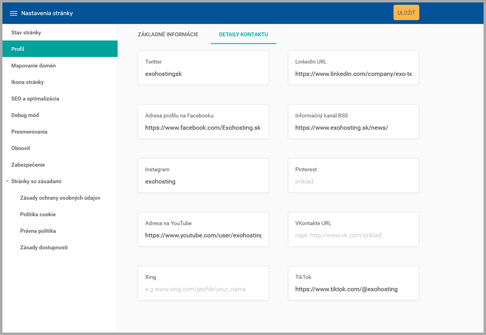Open Debug mód settings
486x335 pixels.
25,115
